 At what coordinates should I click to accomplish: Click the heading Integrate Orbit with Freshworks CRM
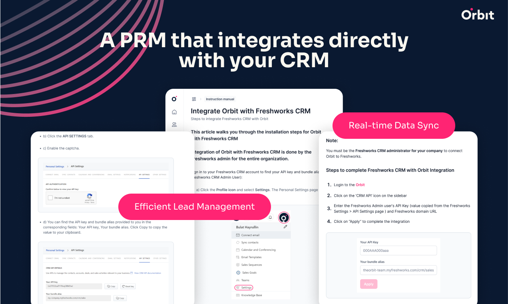(x=251, y=111)
